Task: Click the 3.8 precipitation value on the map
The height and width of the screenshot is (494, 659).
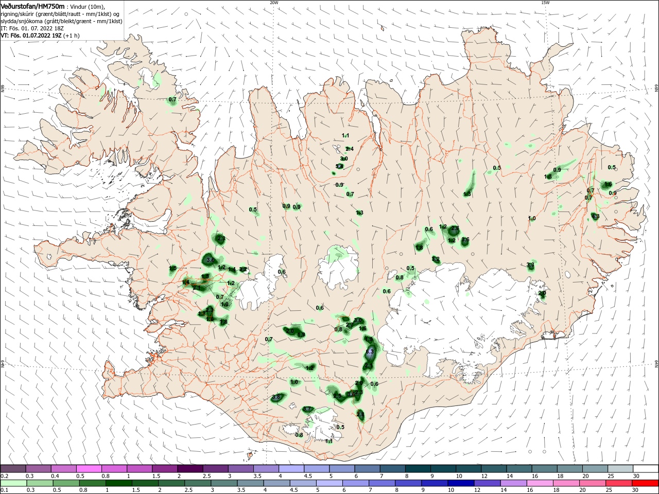Action: tap(276, 397)
